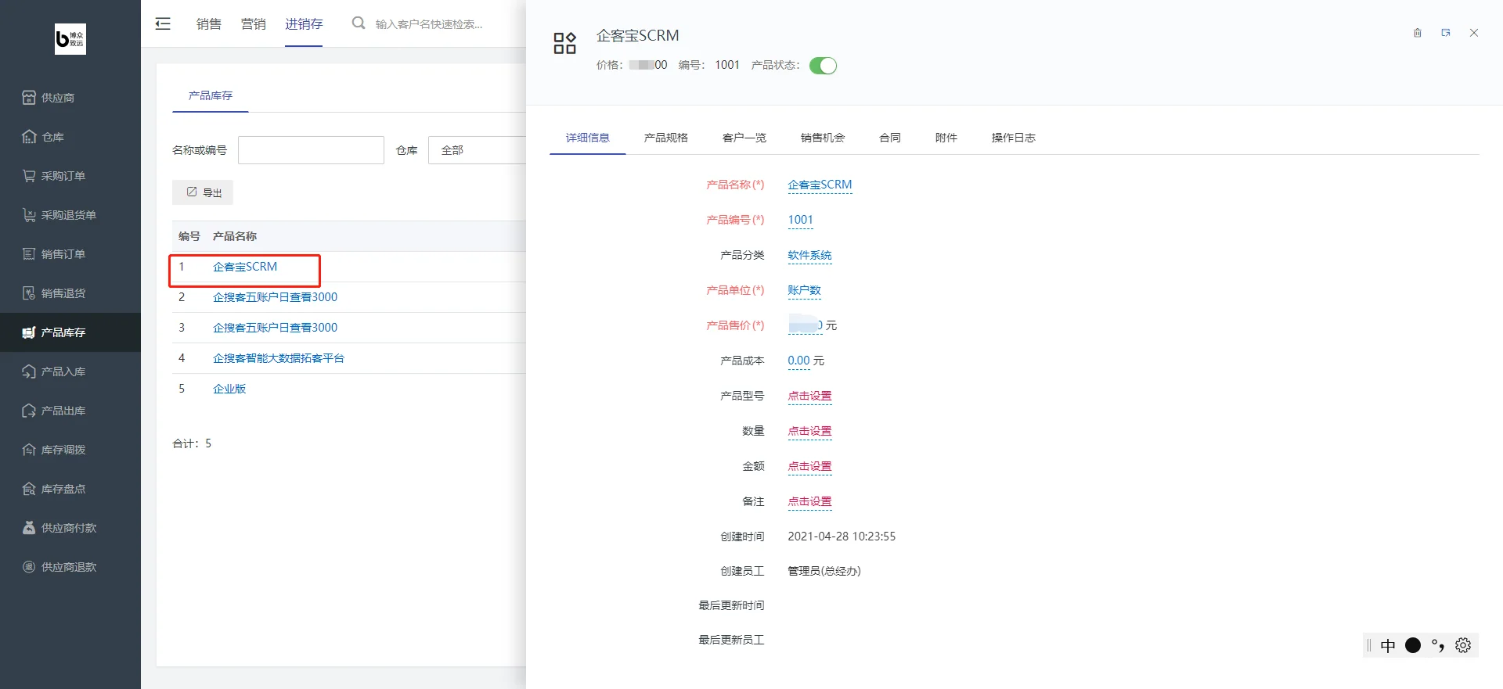Open the 合同 tab
Image resolution: width=1503 pixels, height=689 pixels.
(x=890, y=138)
